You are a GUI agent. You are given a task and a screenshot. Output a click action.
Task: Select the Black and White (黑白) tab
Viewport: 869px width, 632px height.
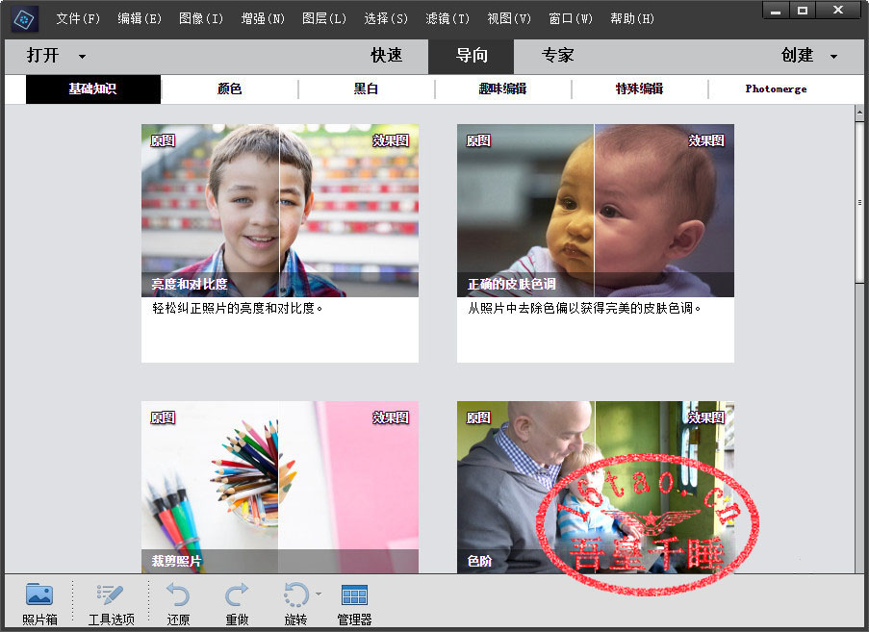pyautogui.click(x=367, y=88)
